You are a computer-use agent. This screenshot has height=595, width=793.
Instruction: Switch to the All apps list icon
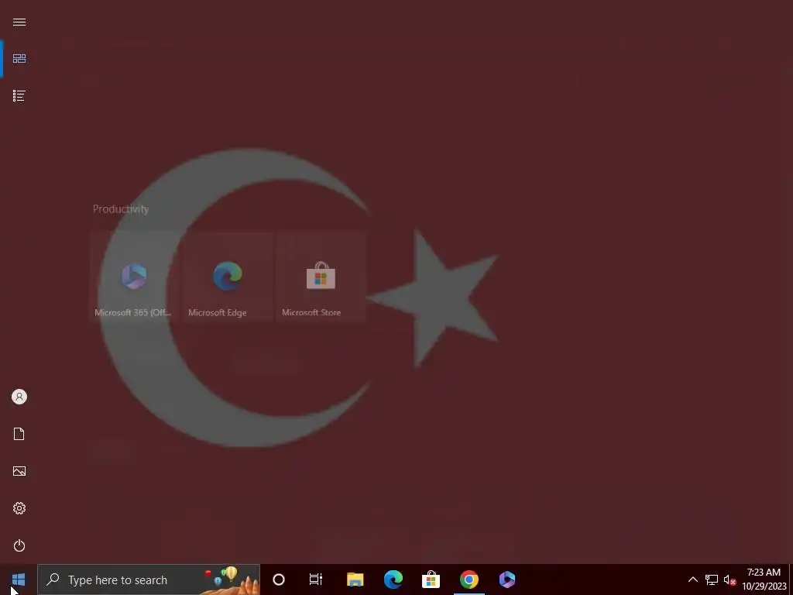(19, 95)
